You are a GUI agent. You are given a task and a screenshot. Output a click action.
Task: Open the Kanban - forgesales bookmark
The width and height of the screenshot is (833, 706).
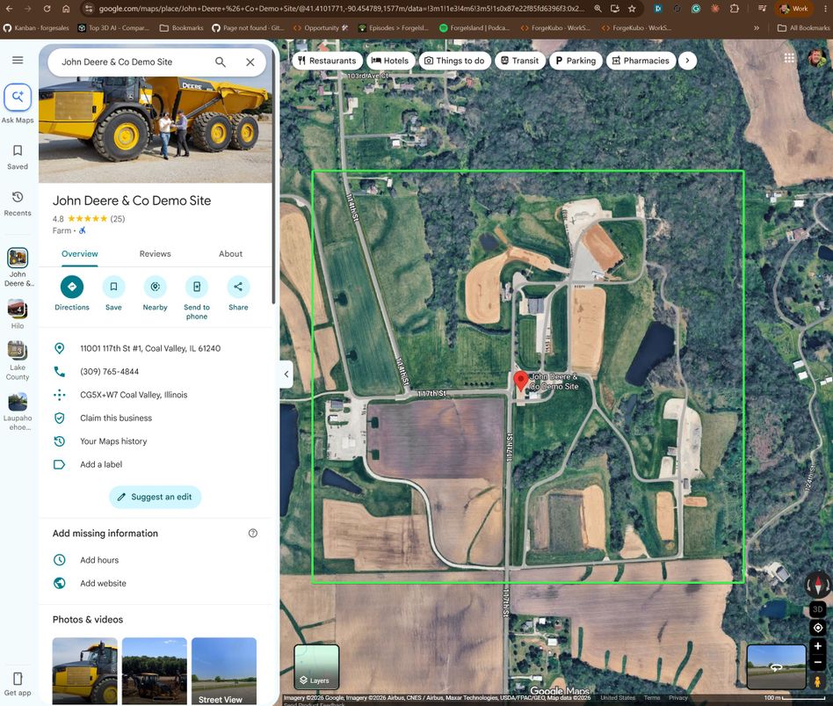pos(36,27)
